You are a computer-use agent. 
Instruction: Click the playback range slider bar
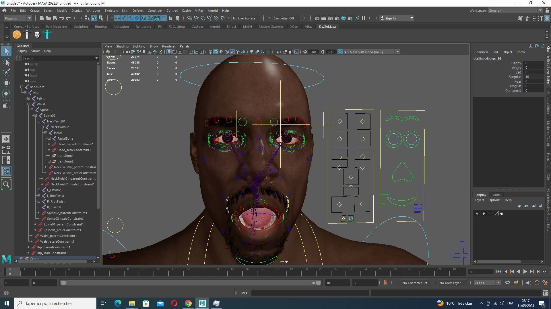pyautogui.click(x=191, y=283)
